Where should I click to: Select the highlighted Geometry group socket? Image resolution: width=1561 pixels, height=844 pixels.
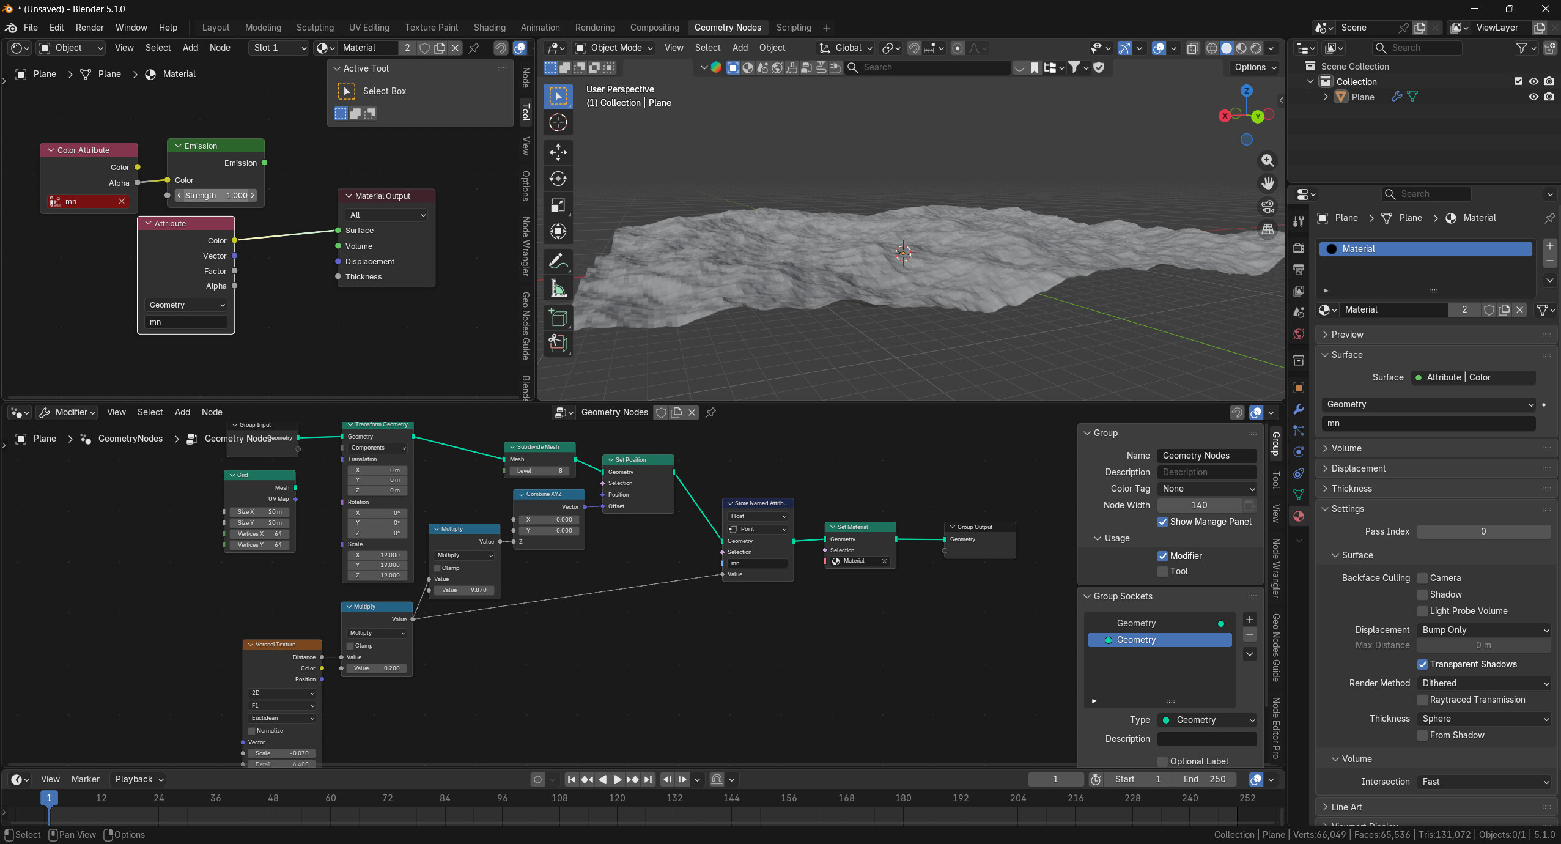1159,640
